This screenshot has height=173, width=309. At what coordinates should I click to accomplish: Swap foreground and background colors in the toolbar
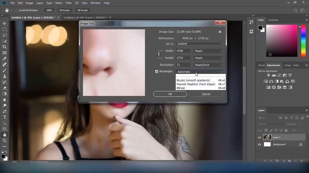6,152
